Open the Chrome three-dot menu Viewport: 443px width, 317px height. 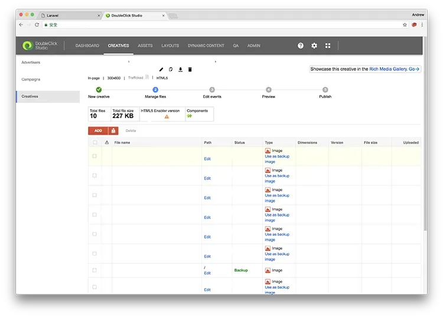pos(422,25)
